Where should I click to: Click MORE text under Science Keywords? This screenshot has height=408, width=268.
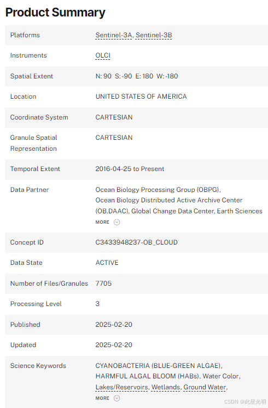(102, 398)
